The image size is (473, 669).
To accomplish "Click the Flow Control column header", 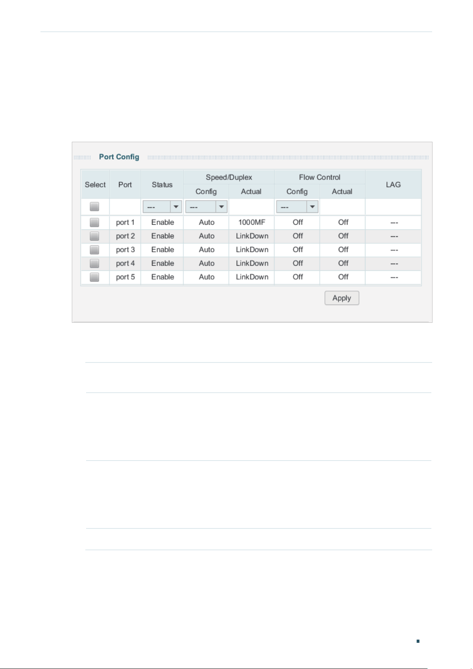I will click(x=320, y=177).
